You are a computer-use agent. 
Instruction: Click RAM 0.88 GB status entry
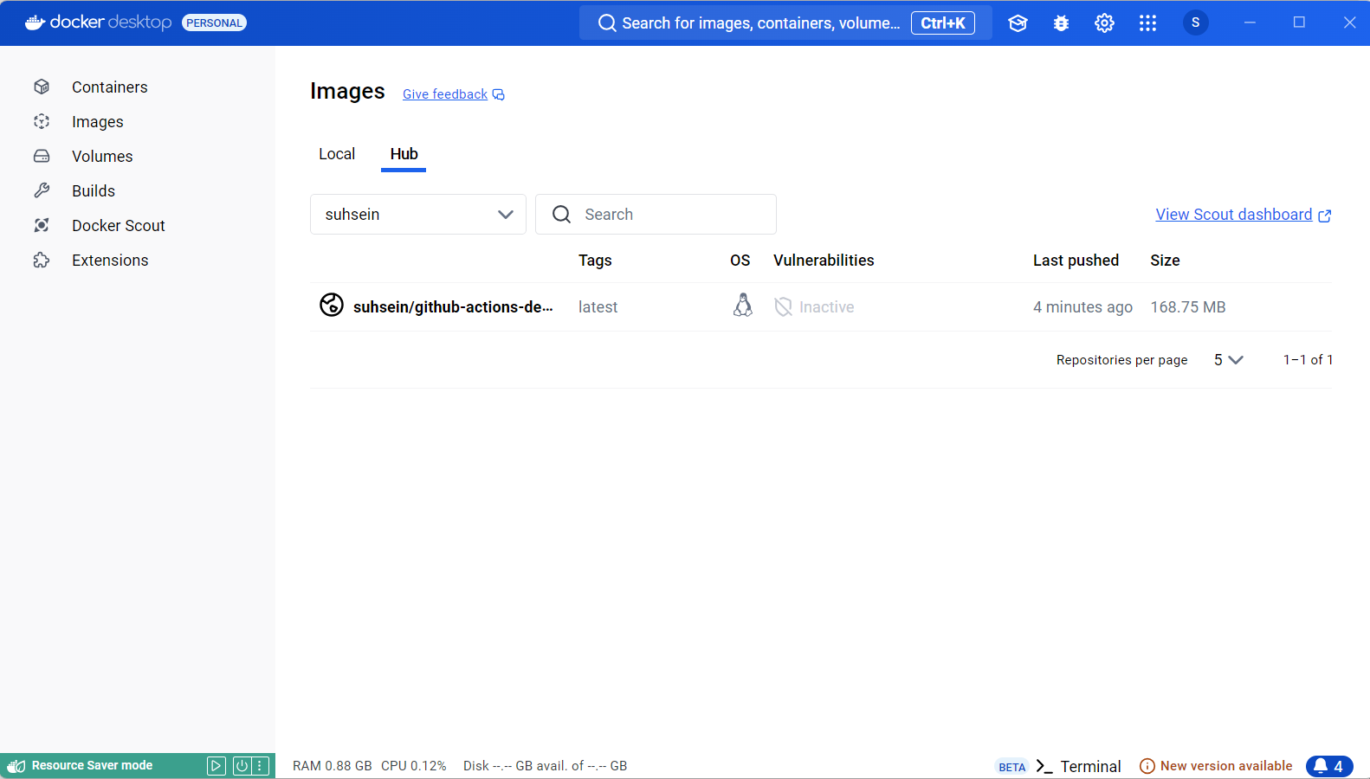(x=333, y=766)
